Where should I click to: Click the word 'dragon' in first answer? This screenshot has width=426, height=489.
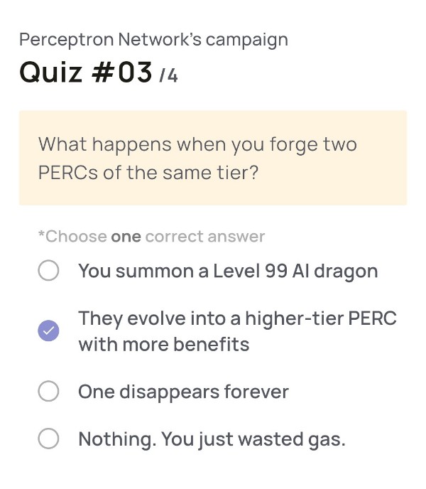(x=346, y=272)
